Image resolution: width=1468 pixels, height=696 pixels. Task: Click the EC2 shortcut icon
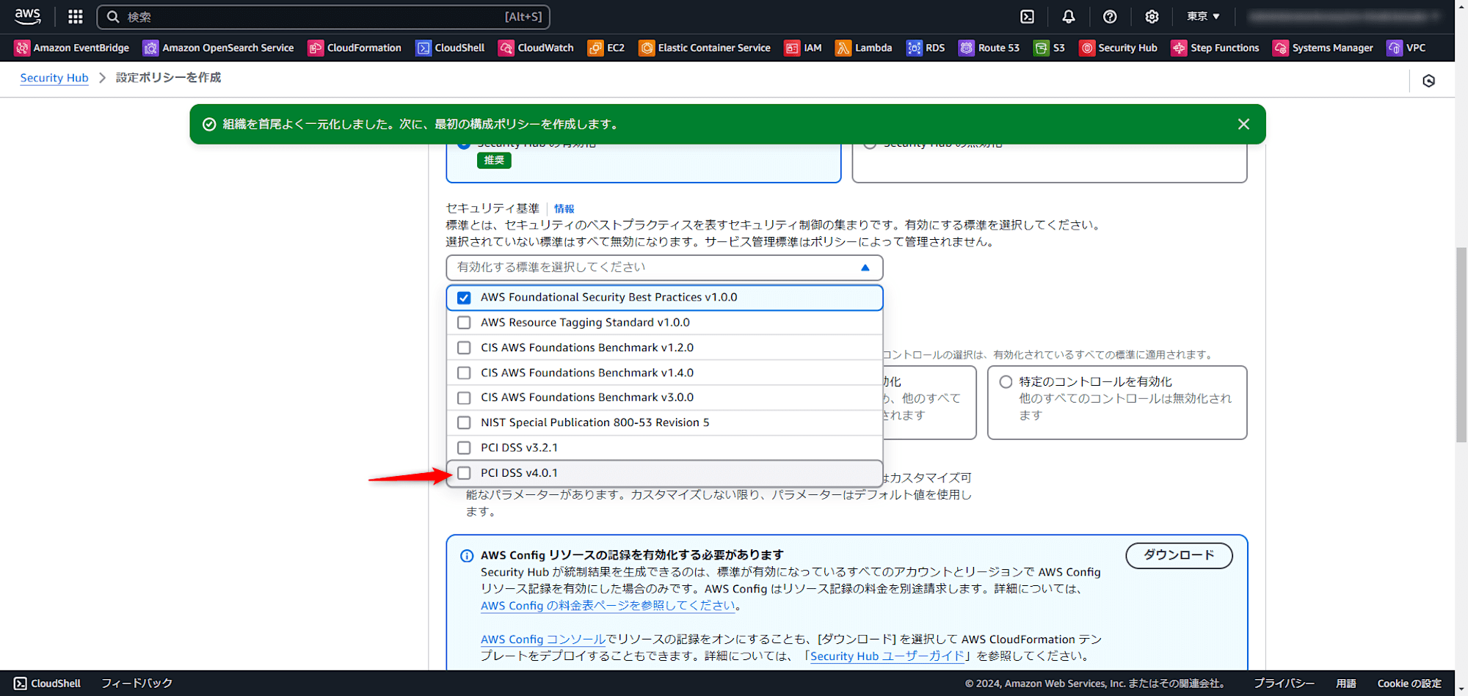point(595,48)
